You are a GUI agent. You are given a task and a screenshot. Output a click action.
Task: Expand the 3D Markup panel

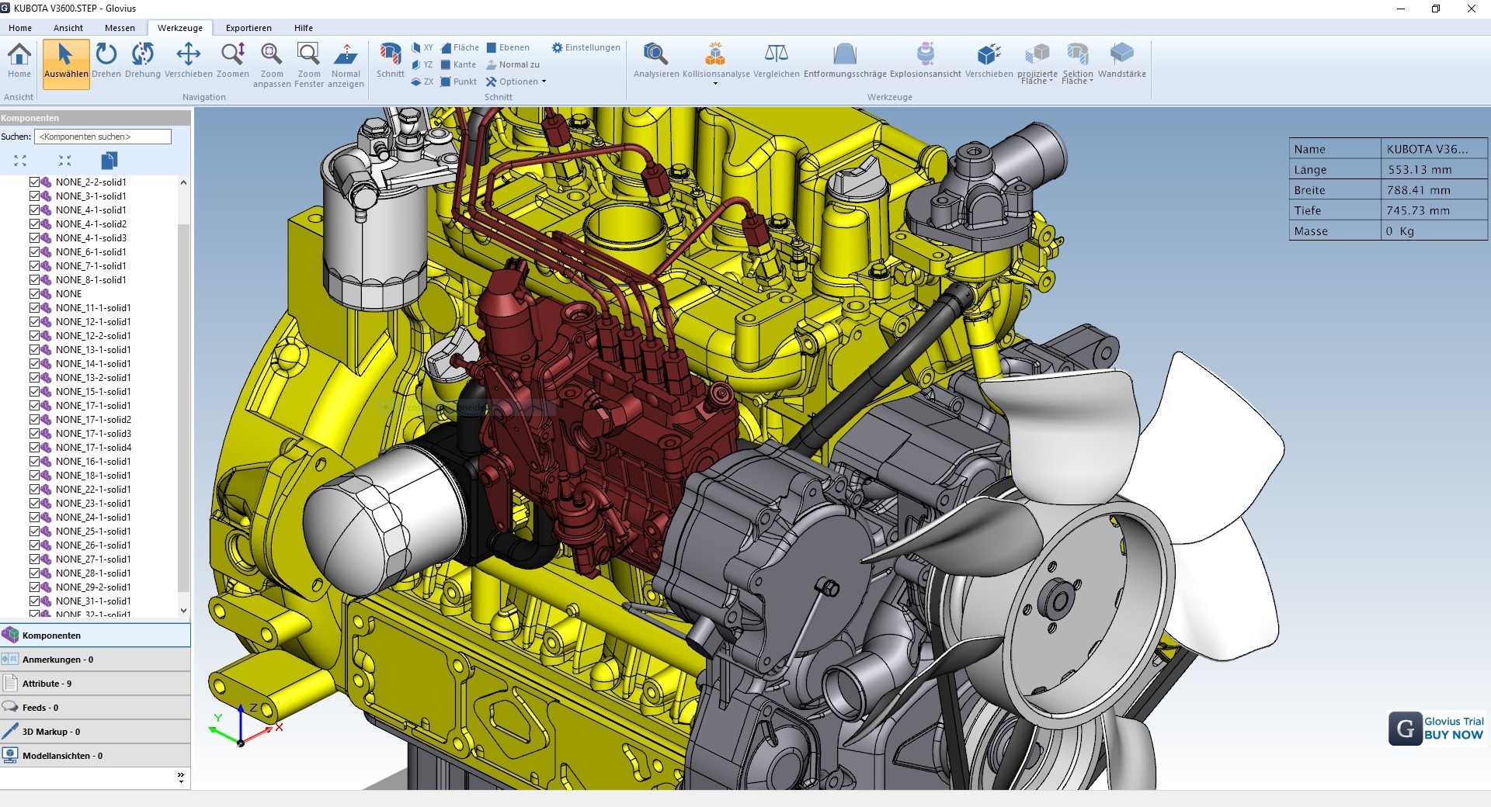coord(96,732)
